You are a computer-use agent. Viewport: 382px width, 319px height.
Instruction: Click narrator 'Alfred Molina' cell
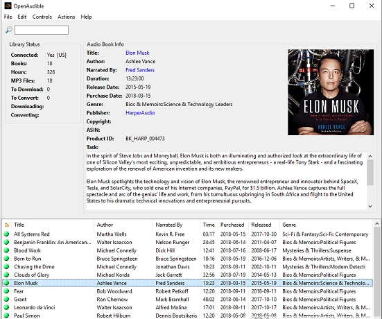click(x=171, y=307)
